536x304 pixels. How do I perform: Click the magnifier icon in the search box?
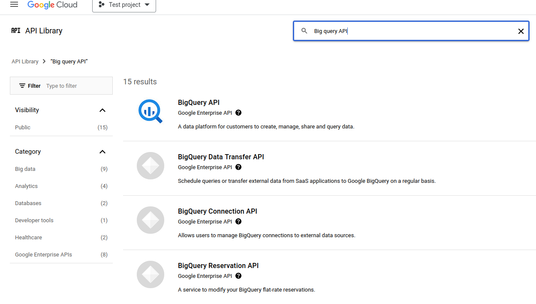click(x=304, y=31)
